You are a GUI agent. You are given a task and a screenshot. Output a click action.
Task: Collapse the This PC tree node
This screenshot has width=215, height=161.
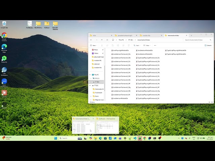(x=90, y=75)
